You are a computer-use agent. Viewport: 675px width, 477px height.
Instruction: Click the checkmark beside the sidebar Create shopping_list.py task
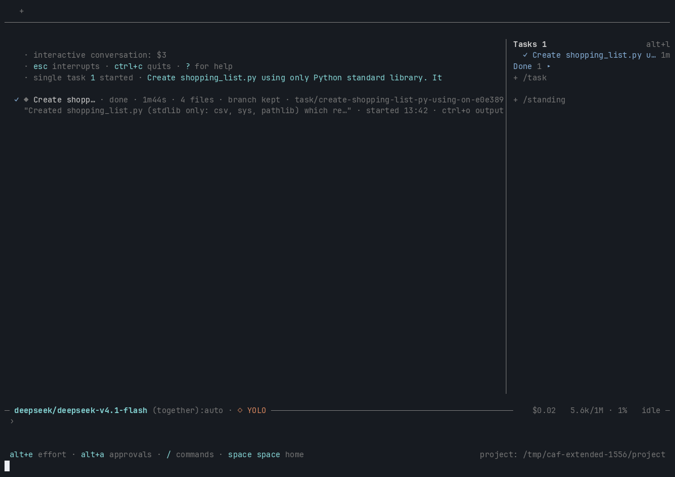click(525, 55)
